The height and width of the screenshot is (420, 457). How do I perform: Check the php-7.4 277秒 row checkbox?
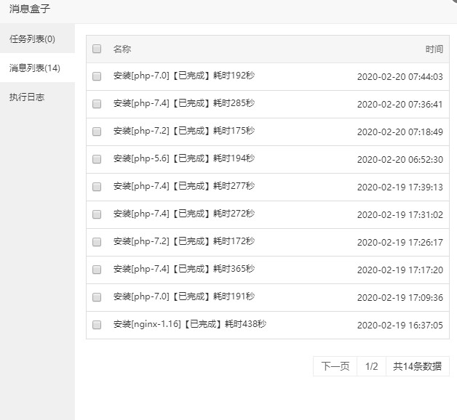point(97,187)
